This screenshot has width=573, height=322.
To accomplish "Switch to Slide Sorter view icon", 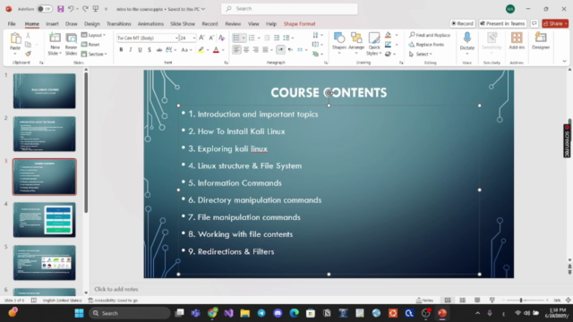I will (462, 301).
